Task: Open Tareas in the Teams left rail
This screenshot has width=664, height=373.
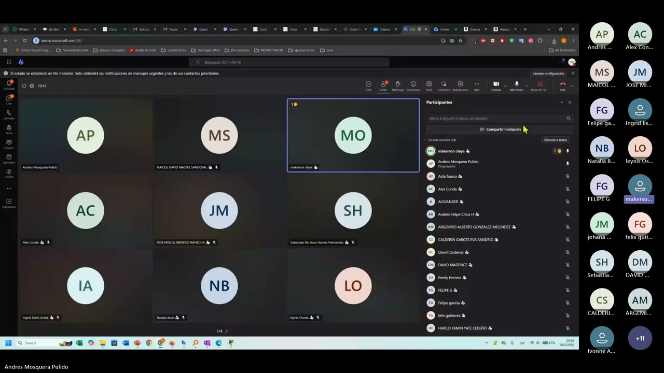Action: [x=9, y=129]
